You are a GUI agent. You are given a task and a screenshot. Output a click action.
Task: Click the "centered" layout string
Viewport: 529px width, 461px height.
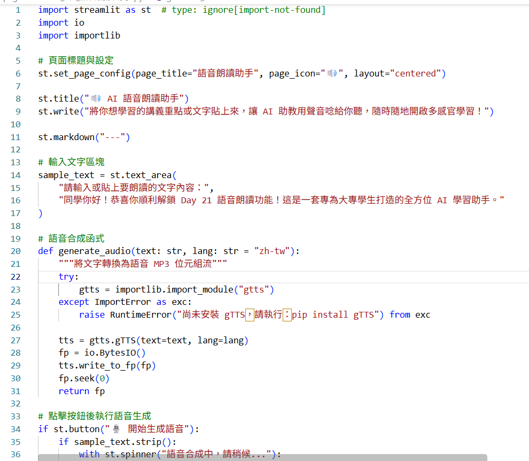[x=416, y=73]
